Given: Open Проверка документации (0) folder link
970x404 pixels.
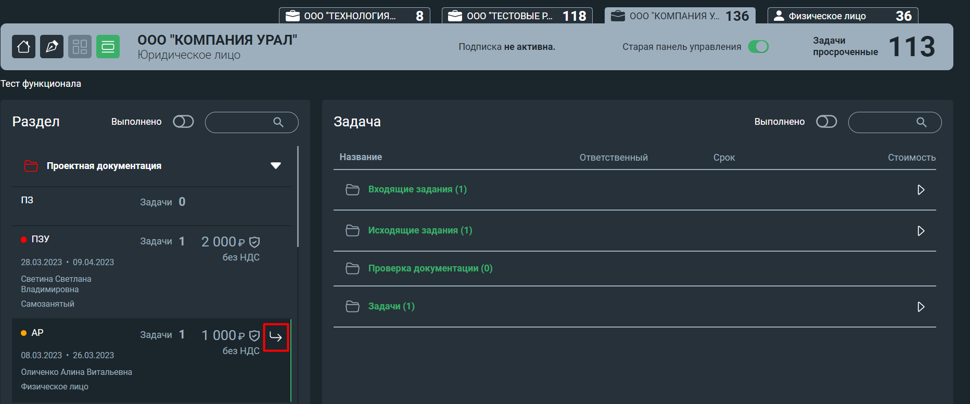Looking at the screenshot, I should [430, 268].
